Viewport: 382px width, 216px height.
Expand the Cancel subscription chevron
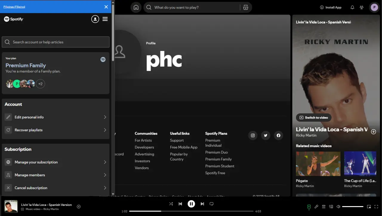[x=105, y=188]
